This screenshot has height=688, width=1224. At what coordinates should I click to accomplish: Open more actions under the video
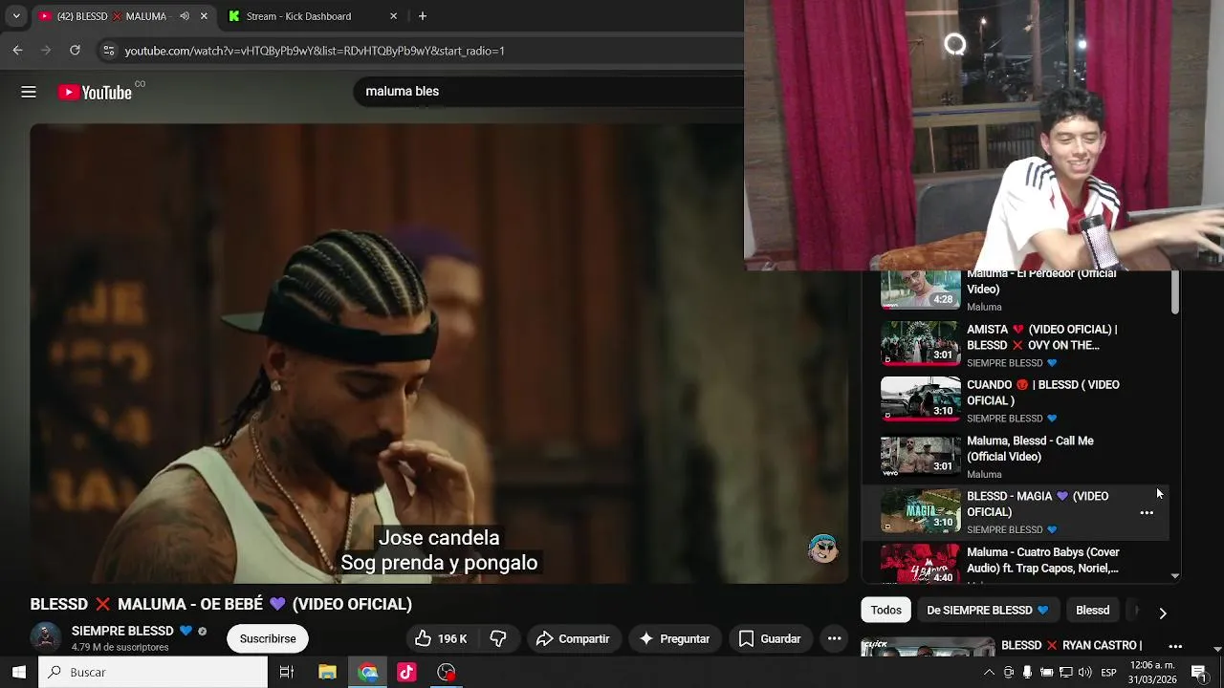[x=834, y=638]
